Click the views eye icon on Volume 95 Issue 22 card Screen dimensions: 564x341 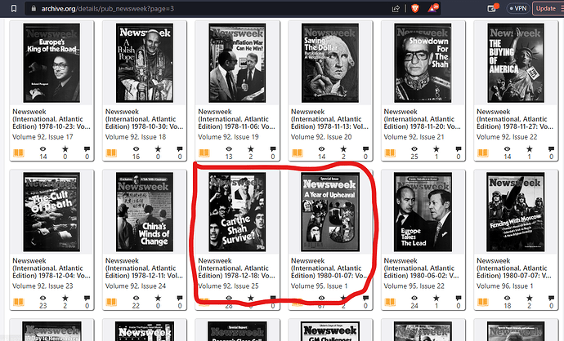[x=414, y=298]
